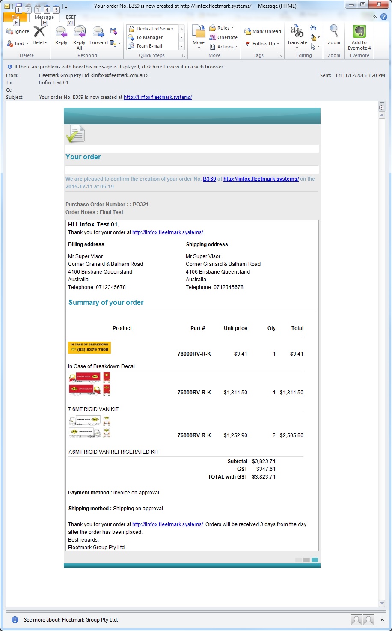Screen dimensions: 392x631
Task: Forward this order email
Action: click(98, 35)
